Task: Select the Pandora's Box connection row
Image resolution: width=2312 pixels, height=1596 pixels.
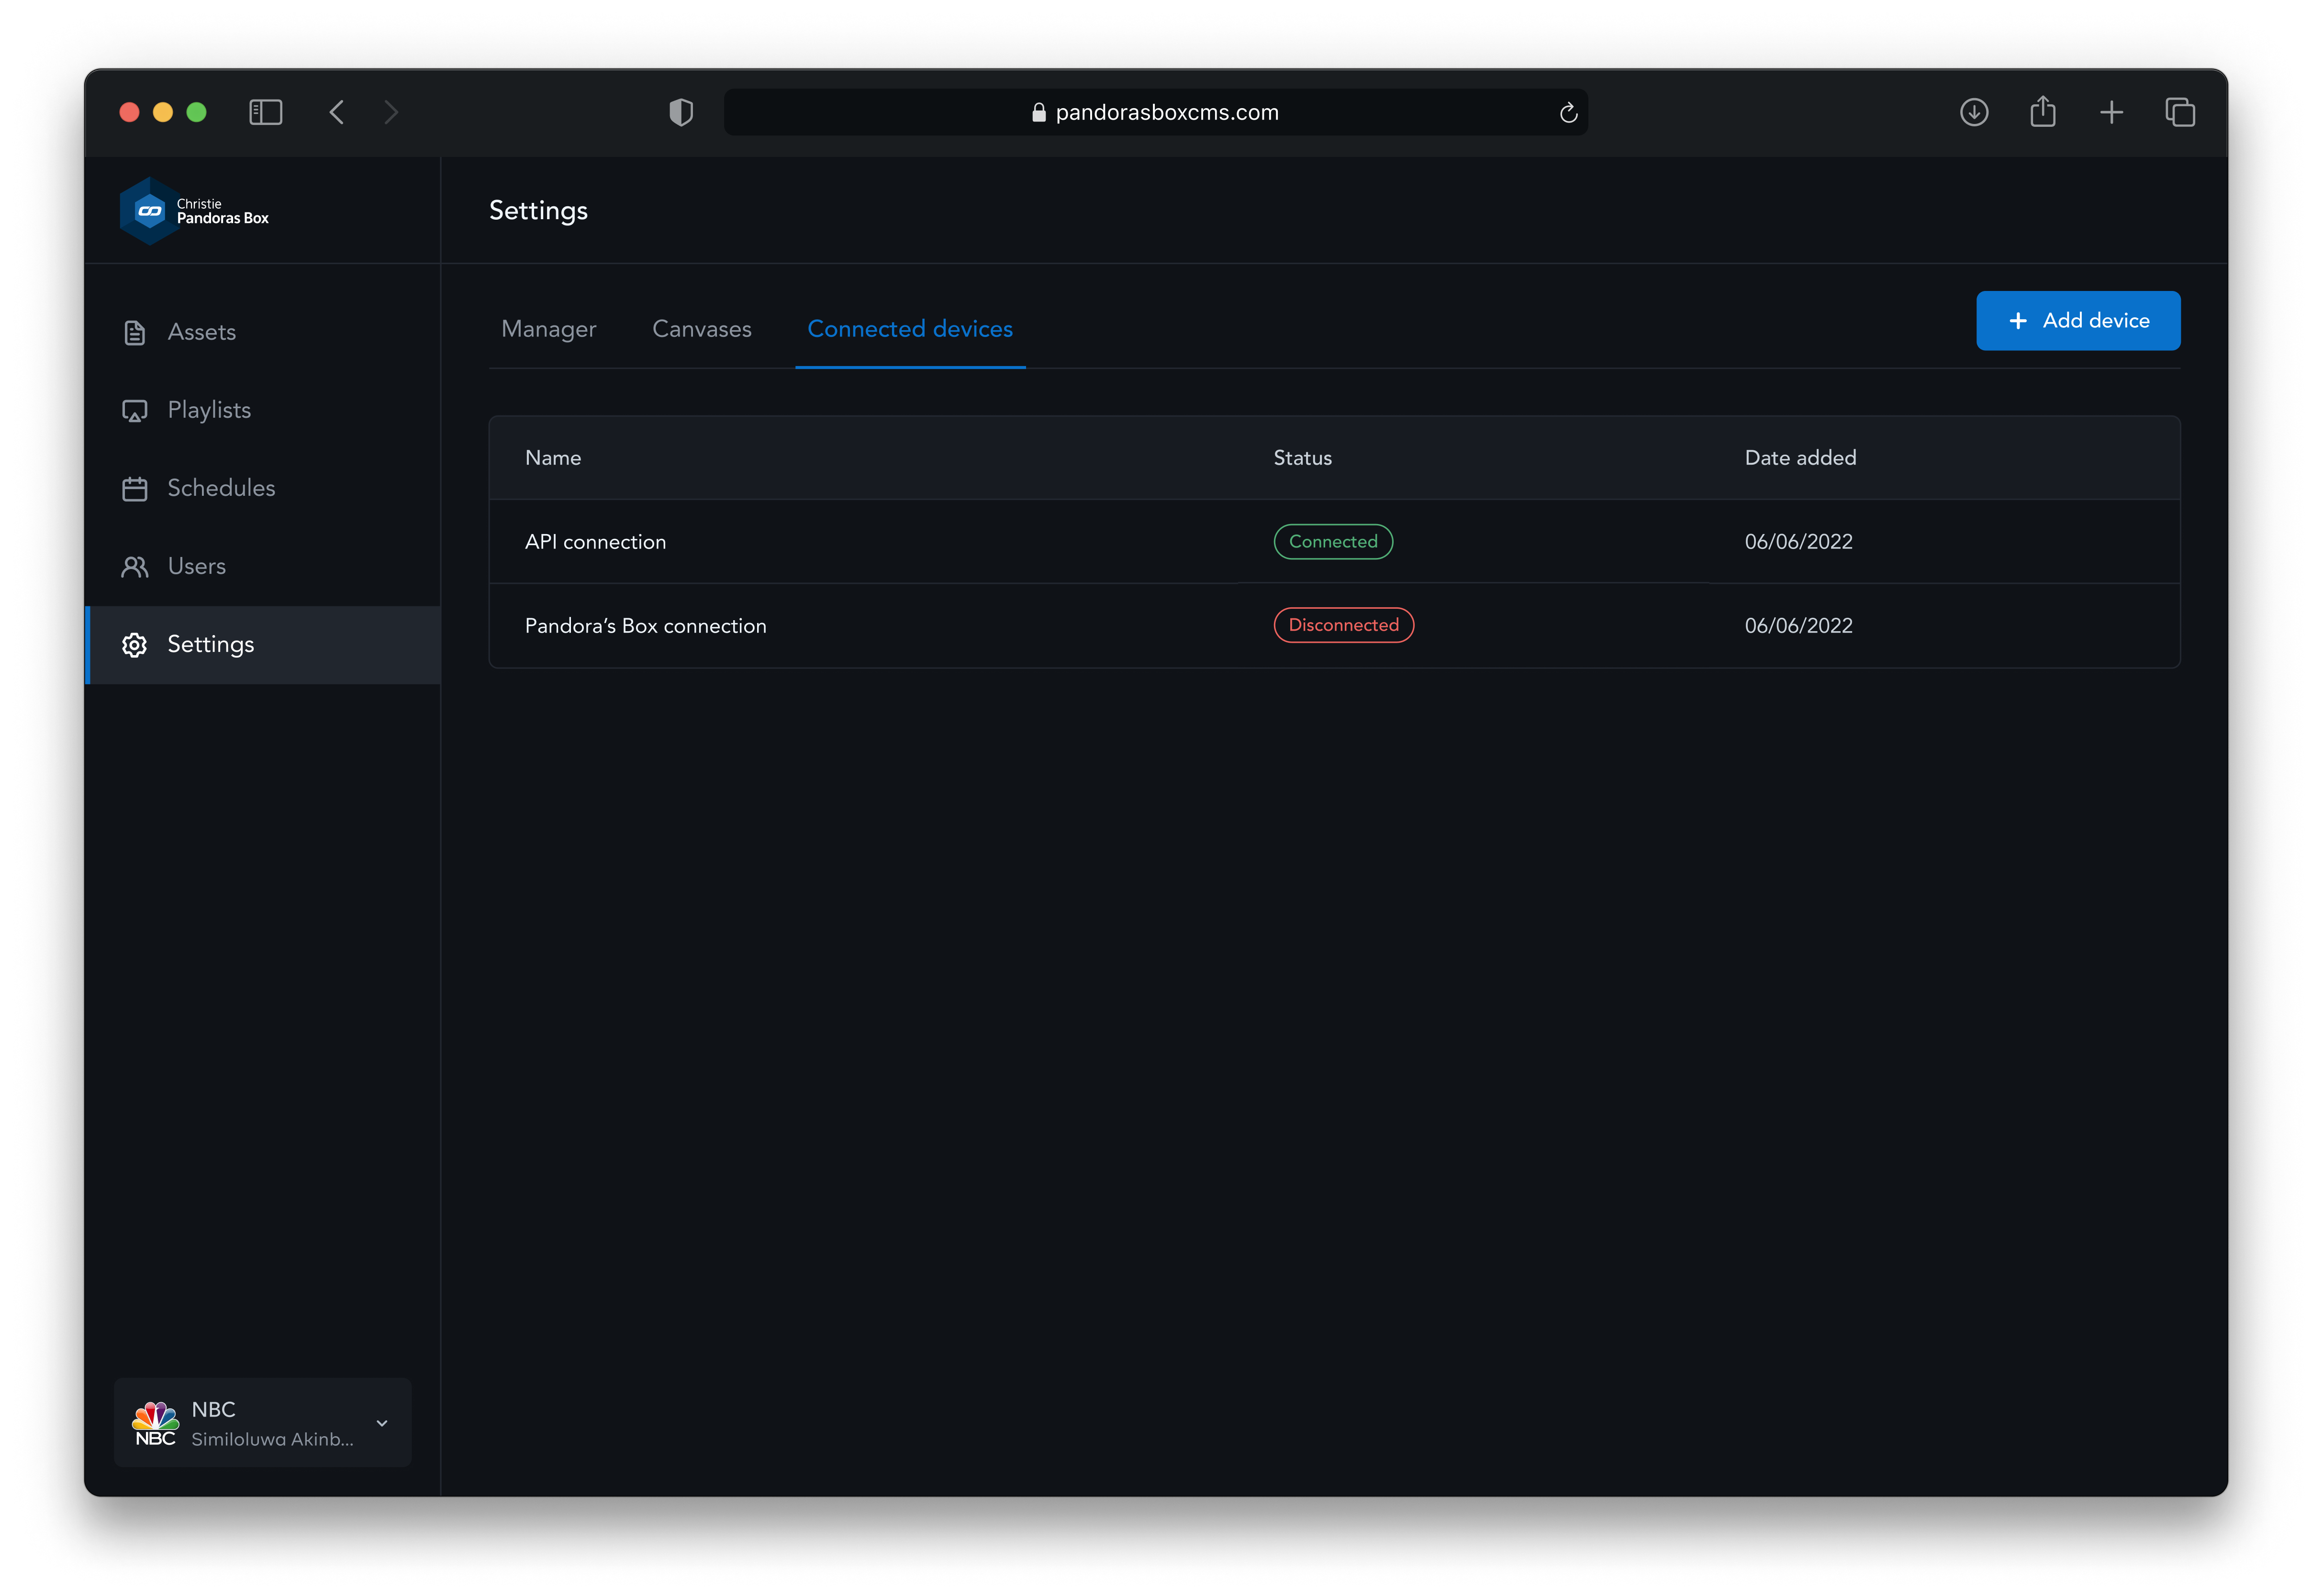Action: coord(646,626)
